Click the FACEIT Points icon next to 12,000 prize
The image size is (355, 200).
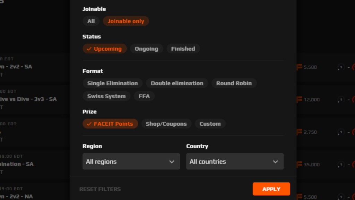[299, 99]
